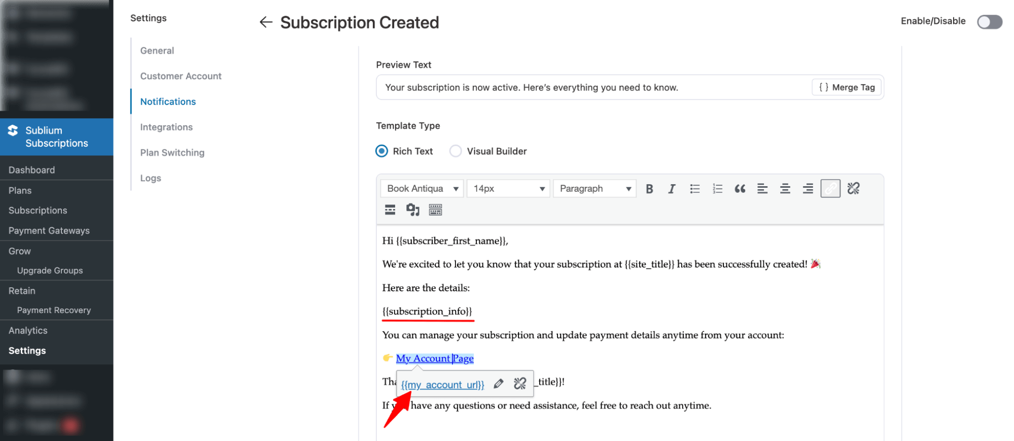Screen dimensions: 1014x441
Task: Open Integrations settings tab
Action: [166, 127]
